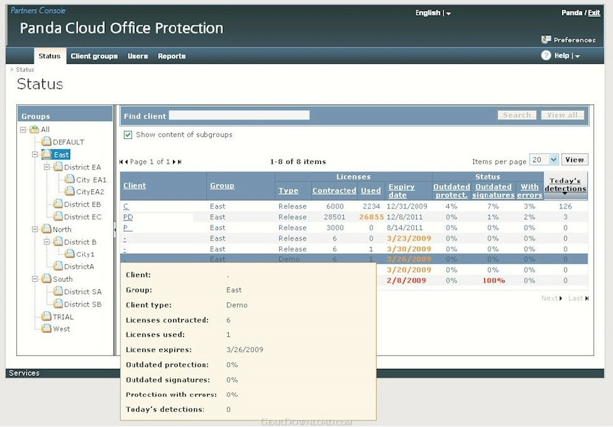The width and height of the screenshot is (613, 427).
Task: Click the West group folder icon
Action: pyautogui.click(x=46, y=328)
